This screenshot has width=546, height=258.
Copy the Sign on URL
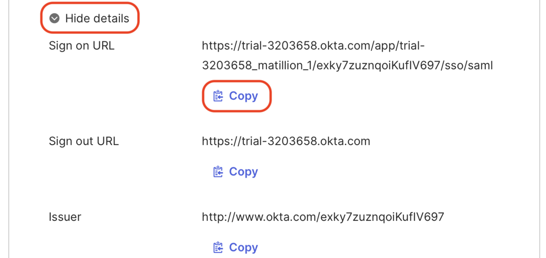243,96
